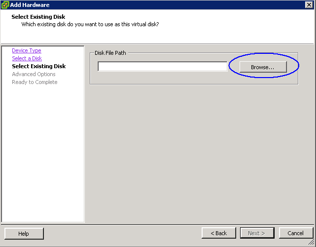Click the 'Disk File Path' group label
Viewport: 316px width, 247px height.
coord(110,53)
